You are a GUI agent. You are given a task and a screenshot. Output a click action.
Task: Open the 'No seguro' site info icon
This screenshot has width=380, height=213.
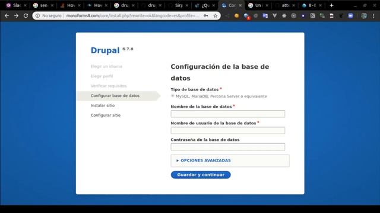tap(37, 16)
